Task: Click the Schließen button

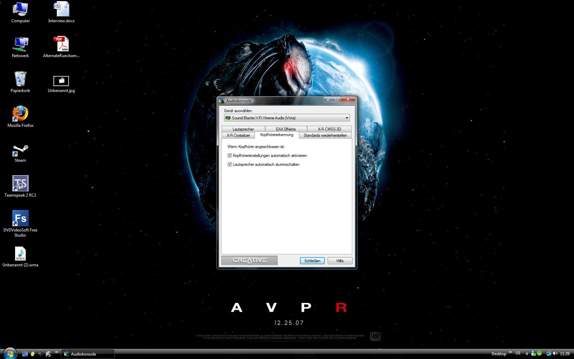Action: pyautogui.click(x=312, y=261)
